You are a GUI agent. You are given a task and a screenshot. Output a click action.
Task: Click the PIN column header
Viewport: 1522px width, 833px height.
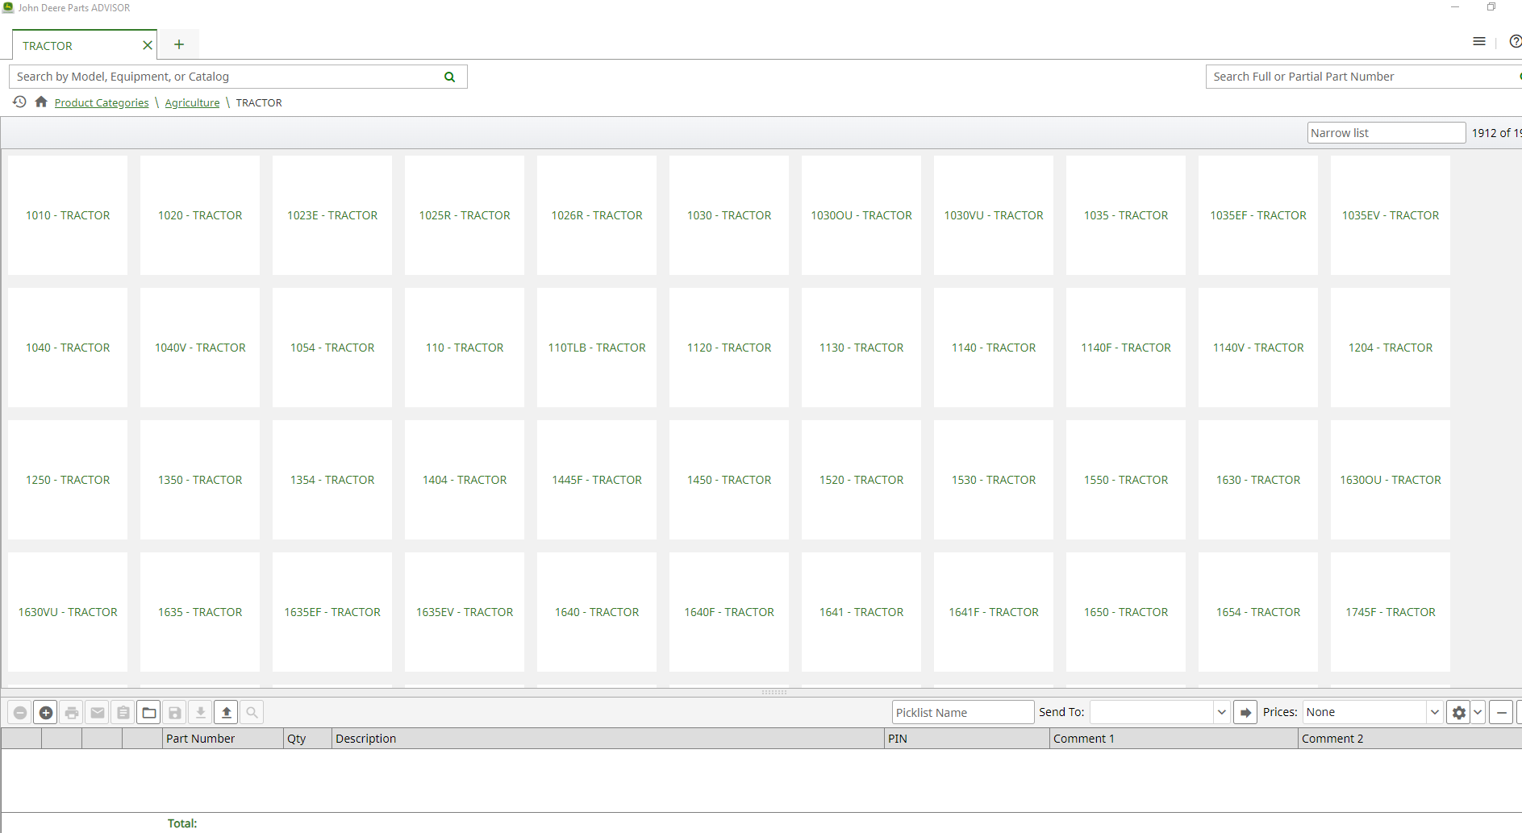coord(967,739)
